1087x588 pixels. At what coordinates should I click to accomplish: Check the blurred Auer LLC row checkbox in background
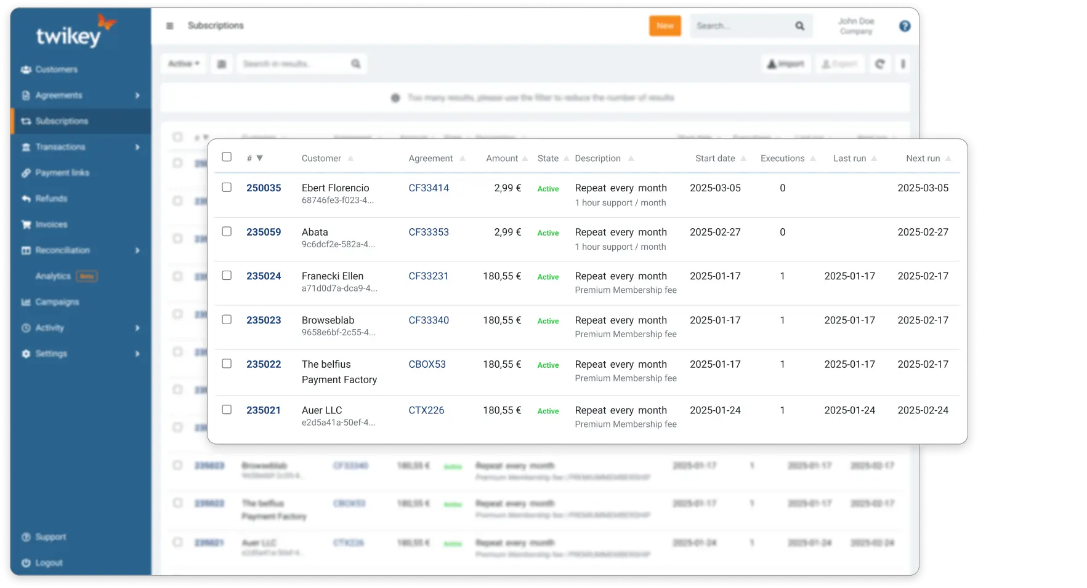177,542
